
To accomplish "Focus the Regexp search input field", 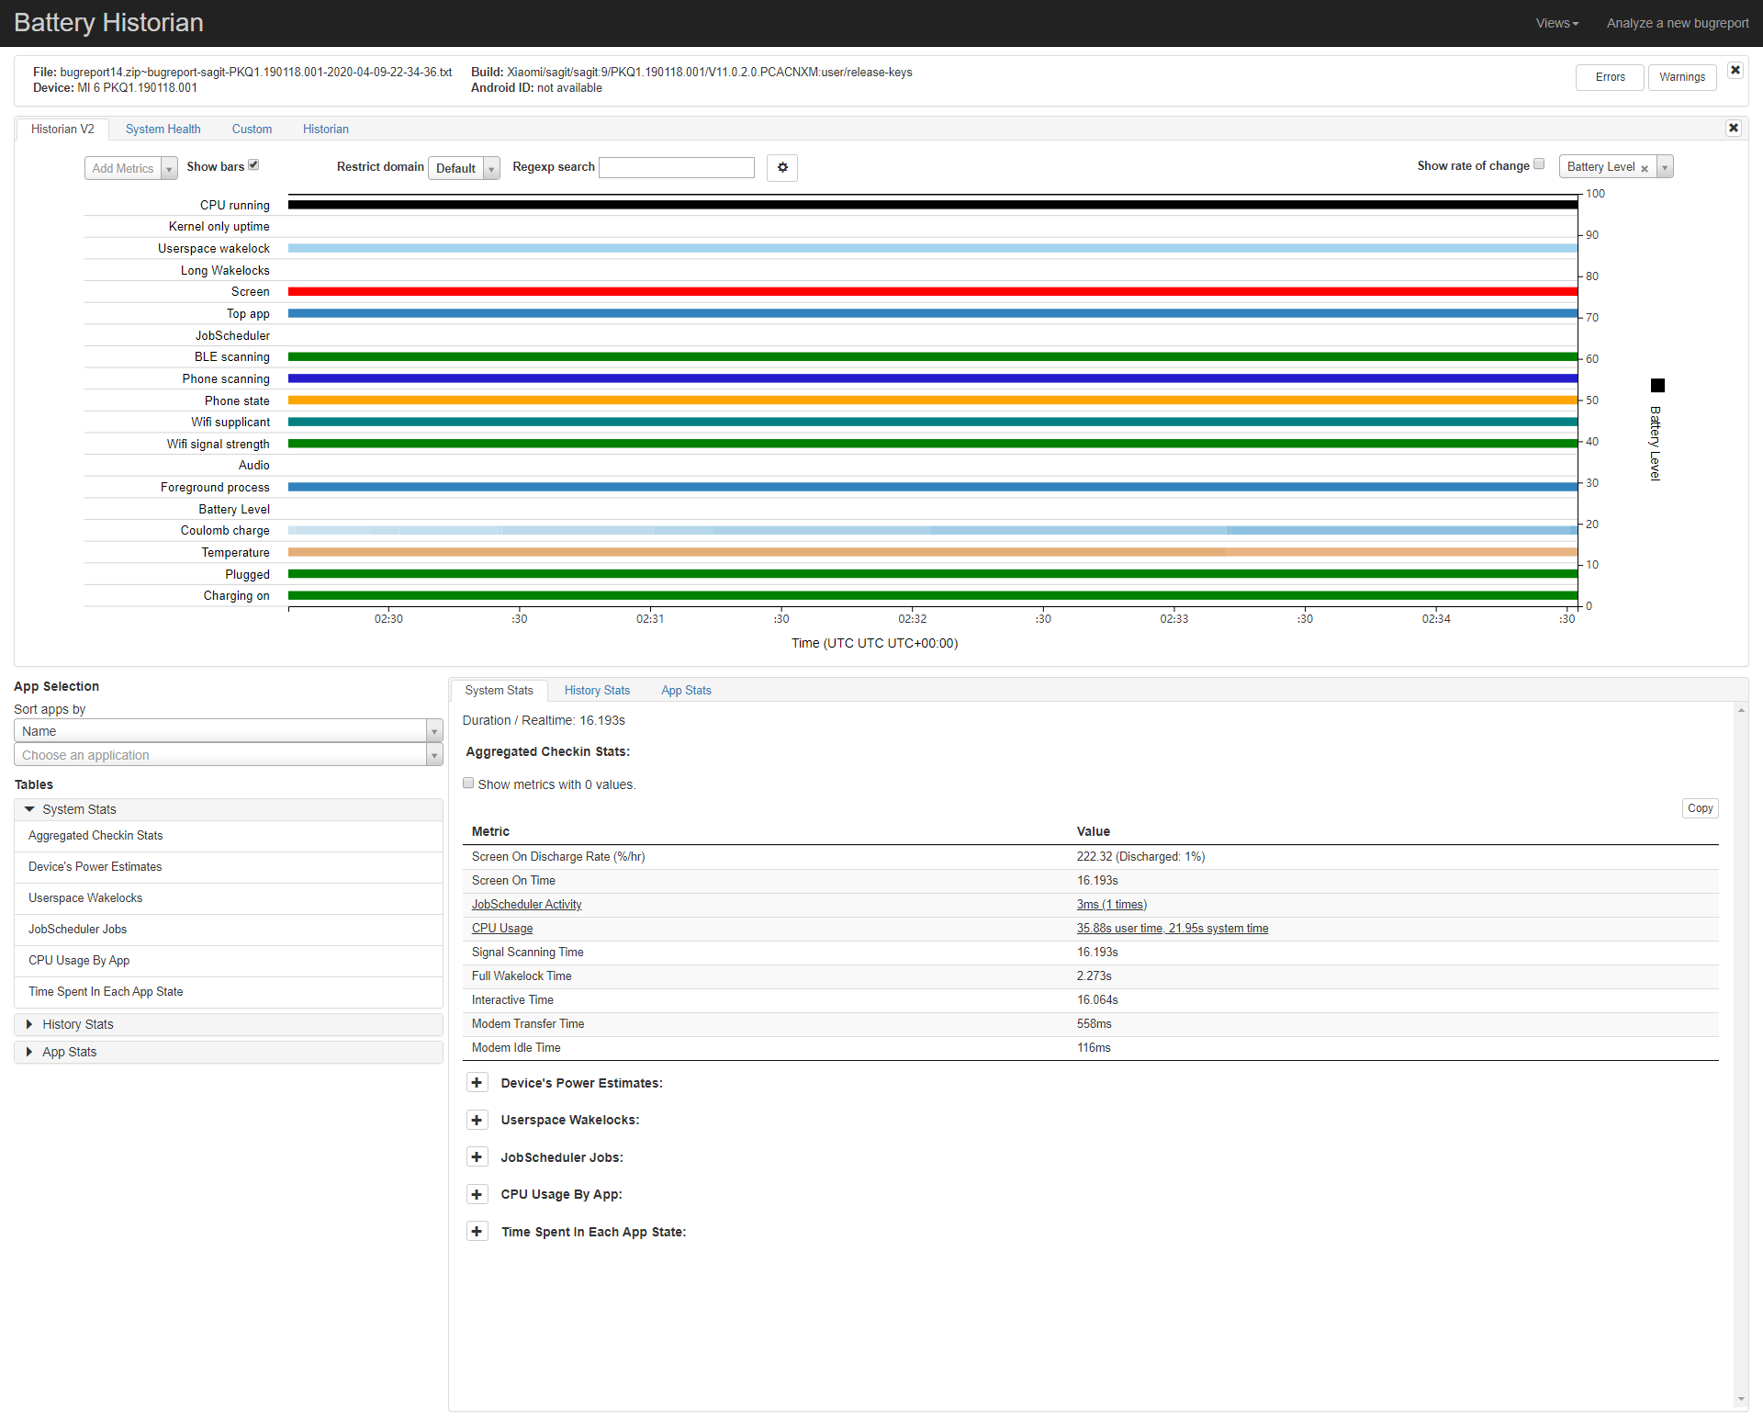I will [x=677, y=167].
